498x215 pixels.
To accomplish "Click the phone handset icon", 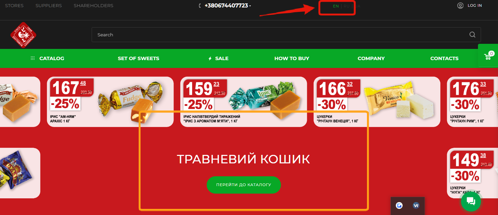I will 200,6.
